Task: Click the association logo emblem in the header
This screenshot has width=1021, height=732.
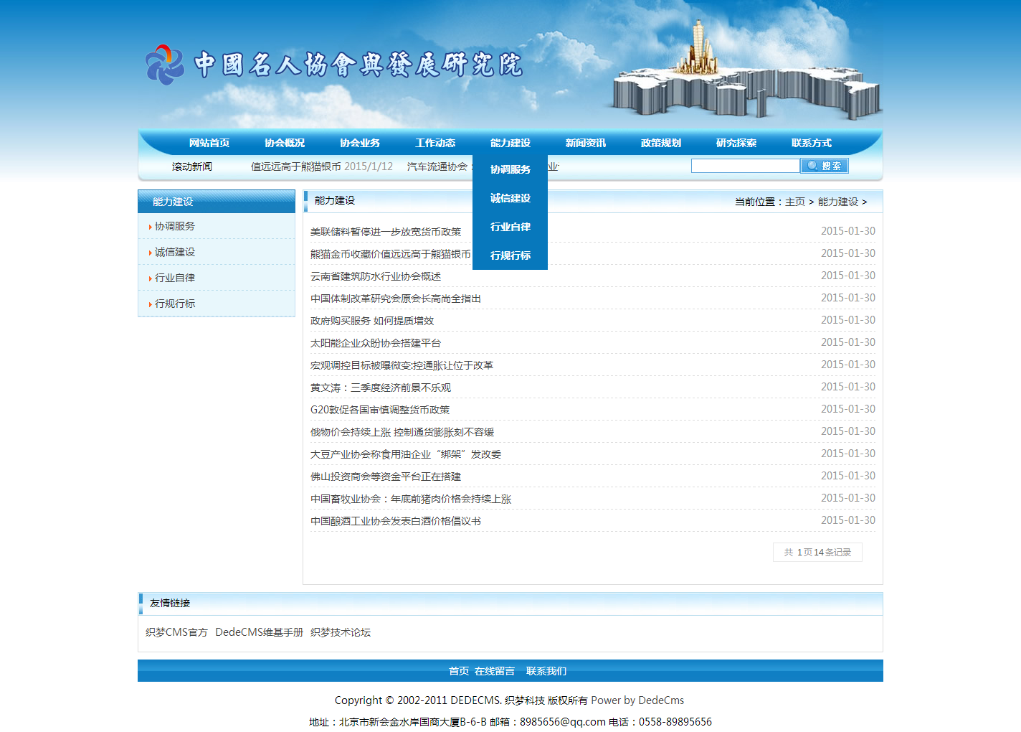Action: pyautogui.click(x=165, y=65)
